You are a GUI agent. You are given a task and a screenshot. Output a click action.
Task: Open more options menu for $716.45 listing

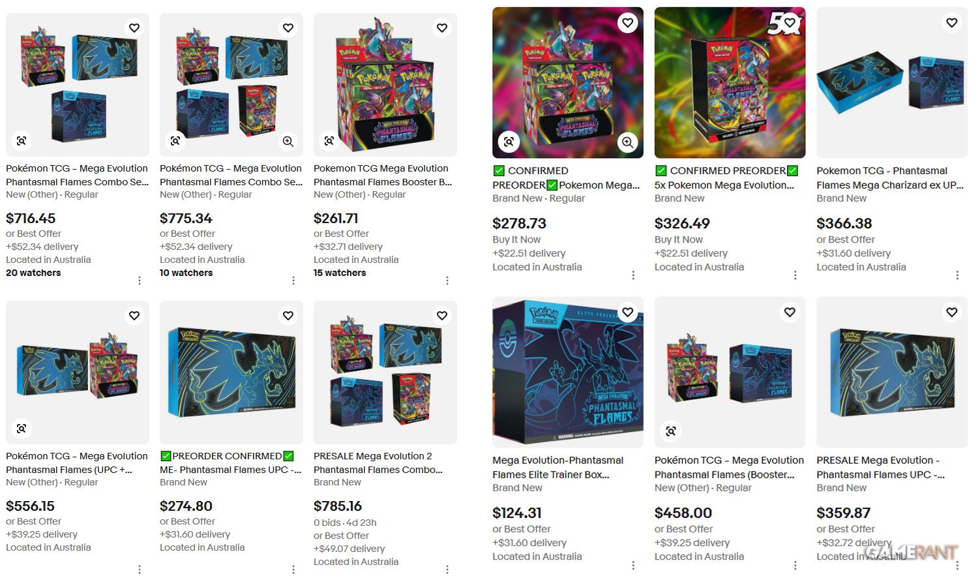click(x=140, y=281)
